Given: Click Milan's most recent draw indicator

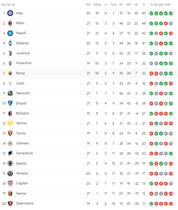Looking at the screenshot, I should click(x=171, y=23).
